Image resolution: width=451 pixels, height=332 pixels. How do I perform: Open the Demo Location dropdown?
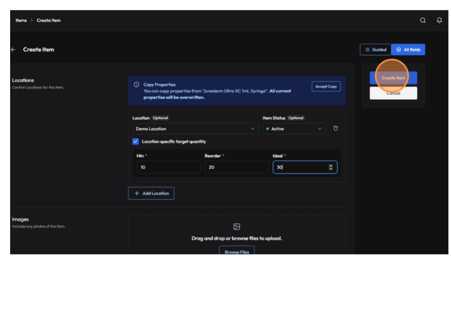[x=195, y=129]
